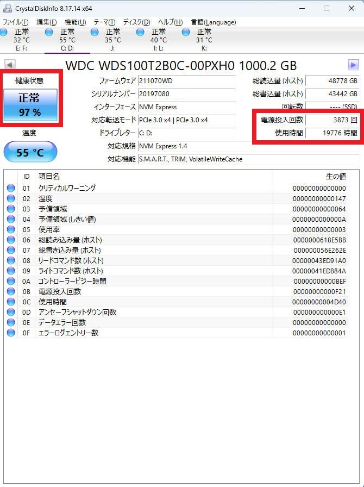The image size is (364, 487).
Task: Click the 55 °C temperature button
Action: [x=30, y=153]
